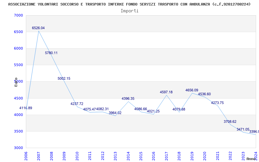
Task: Click the 3708.62 data label
Action: coord(230,121)
